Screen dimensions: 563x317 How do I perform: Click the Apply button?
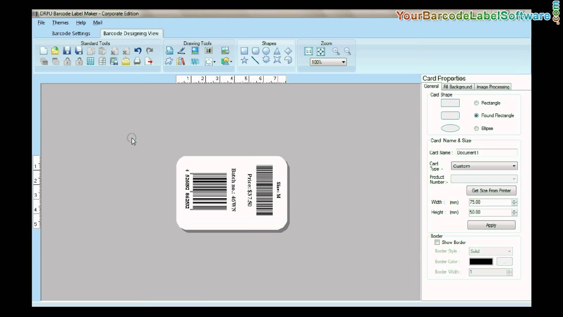491,225
